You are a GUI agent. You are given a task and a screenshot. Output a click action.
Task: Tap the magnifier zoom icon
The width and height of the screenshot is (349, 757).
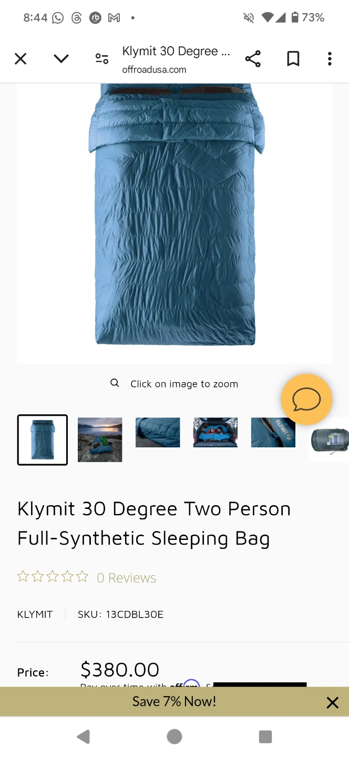115,383
